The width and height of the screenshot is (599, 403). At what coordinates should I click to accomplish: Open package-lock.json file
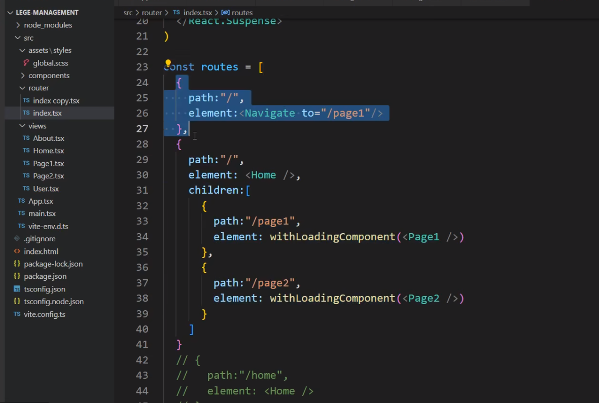53,264
